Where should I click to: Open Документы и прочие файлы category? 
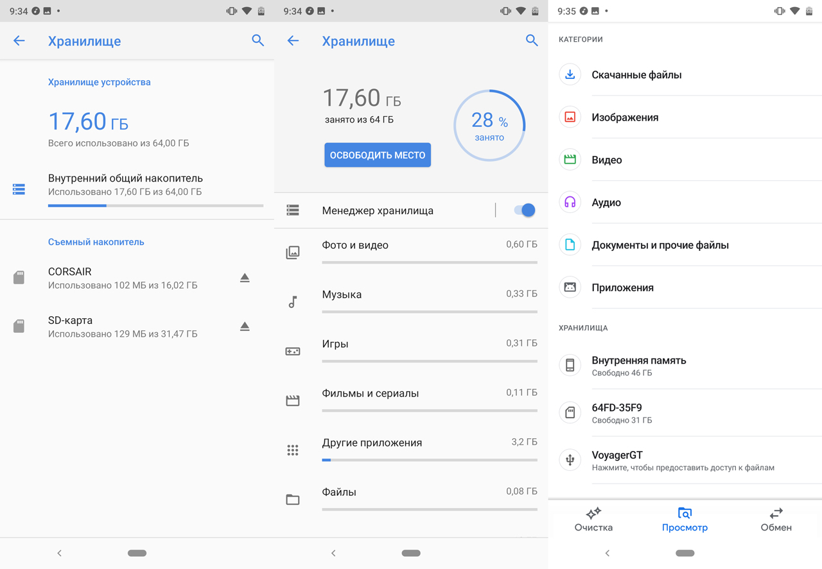pyautogui.click(x=660, y=245)
